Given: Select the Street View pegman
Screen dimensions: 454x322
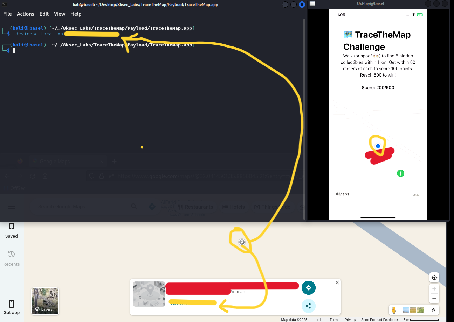Looking at the screenshot, I should click(x=394, y=310).
